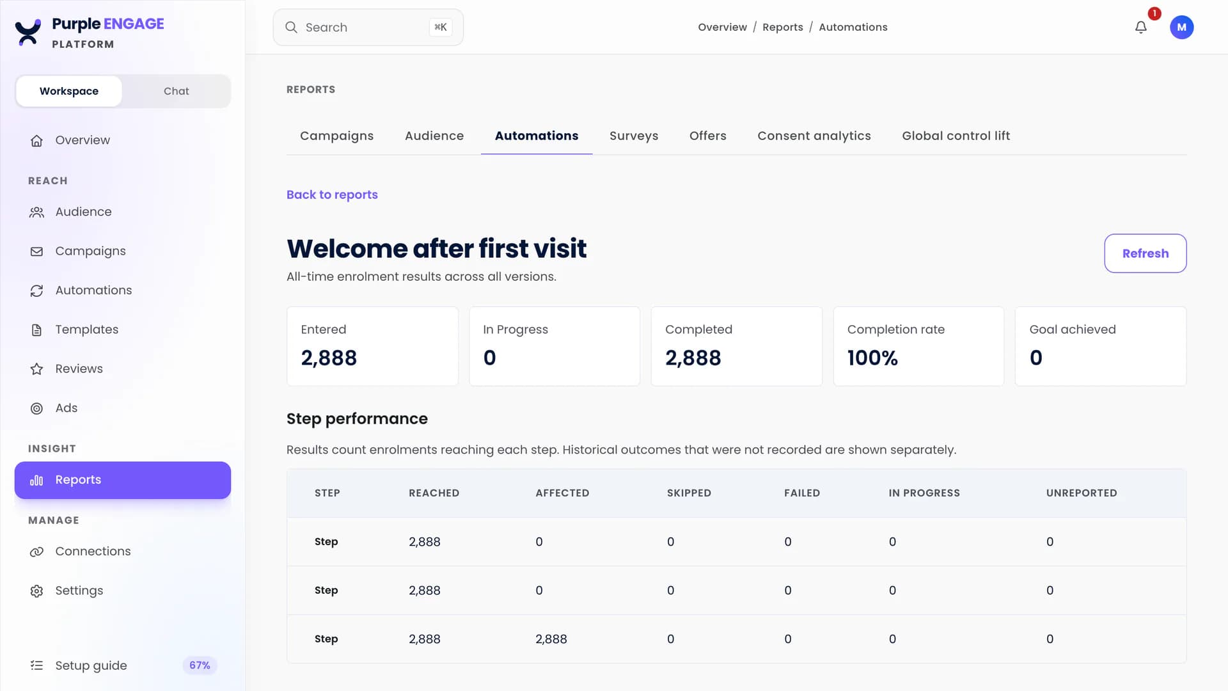
Task: Click Automations in the breadcrumb
Action: click(853, 27)
